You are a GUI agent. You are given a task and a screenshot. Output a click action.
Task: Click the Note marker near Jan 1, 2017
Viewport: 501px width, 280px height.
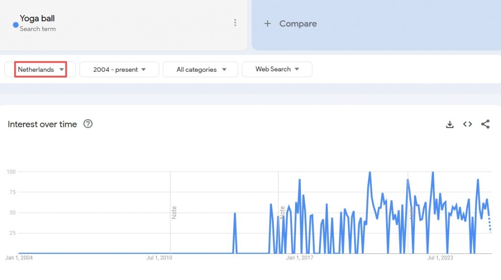(x=282, y=213)
